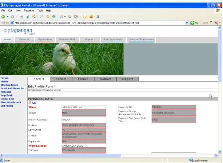Open the Business Unit navigation menu
The image size is (223, 163).
[67, 39]
